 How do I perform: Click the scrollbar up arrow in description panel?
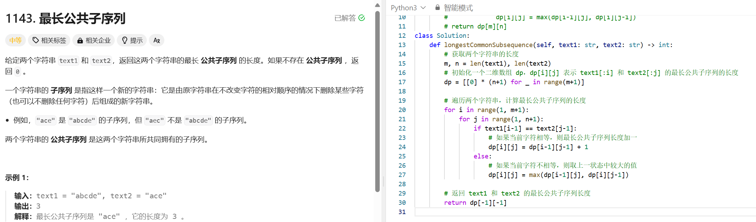point(377,5)
